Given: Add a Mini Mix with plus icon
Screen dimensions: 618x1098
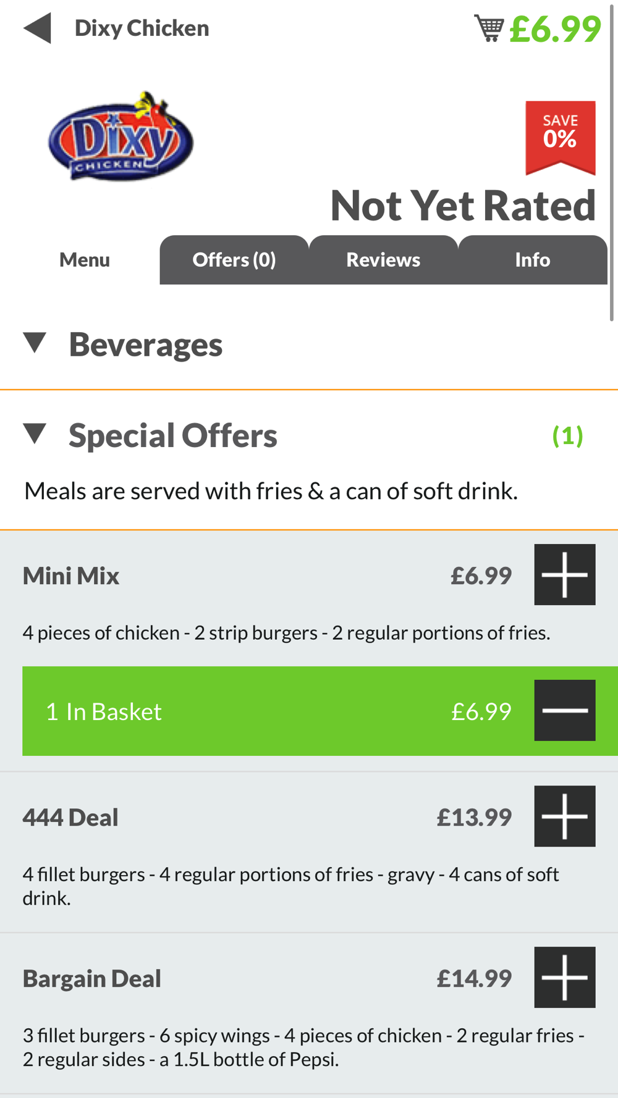Looking at the screenshot, I should (565, 574).
